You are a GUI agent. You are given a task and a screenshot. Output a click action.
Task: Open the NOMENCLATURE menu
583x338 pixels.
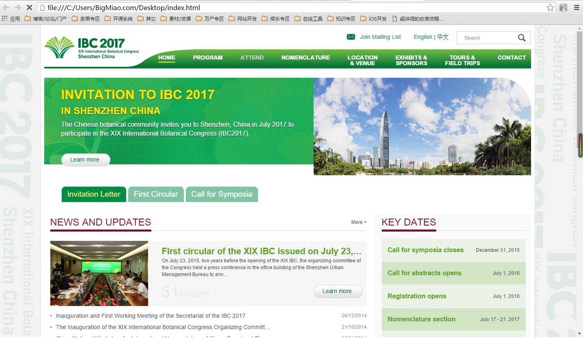305,57
